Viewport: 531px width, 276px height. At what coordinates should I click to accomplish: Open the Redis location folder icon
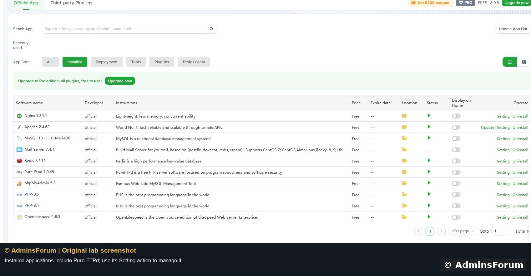[x=404, y=161]
